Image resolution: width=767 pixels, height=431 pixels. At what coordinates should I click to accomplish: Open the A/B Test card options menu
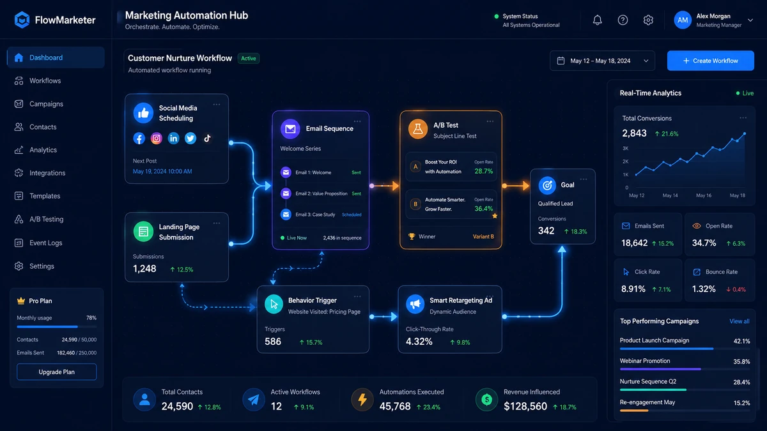[490, 121]
